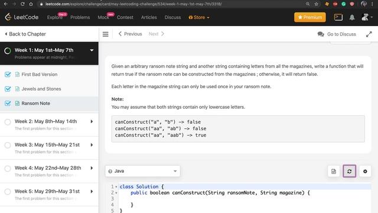This screenshot has height=213, width=378.
Task: Click the zoom magnifier in address bar
Action: tap(308, 4)
